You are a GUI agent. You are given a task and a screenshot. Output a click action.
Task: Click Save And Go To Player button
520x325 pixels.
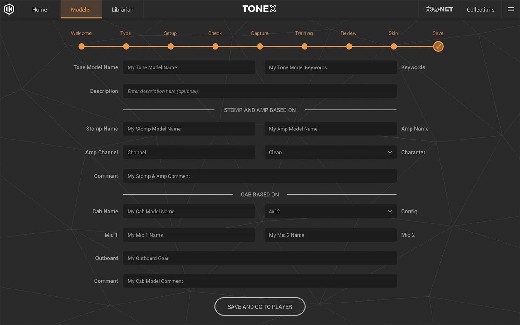(260, 306)
